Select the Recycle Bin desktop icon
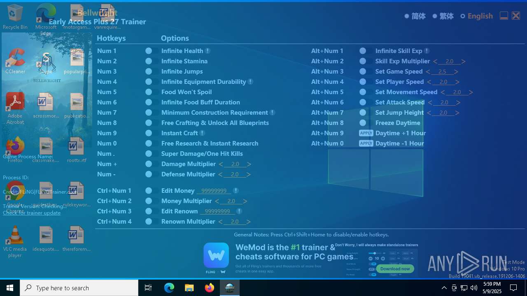The height and width of the screenshot is (296, 527). click(15, 17)
